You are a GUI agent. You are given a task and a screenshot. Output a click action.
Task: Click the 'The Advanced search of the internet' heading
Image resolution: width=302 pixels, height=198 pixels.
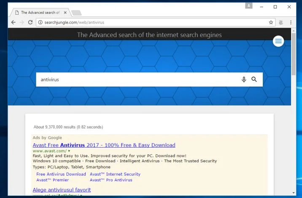pos(149,35)
